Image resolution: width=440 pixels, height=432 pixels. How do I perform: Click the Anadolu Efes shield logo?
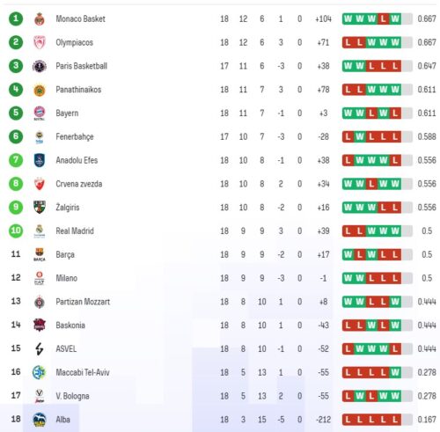[x=40, y=160]
